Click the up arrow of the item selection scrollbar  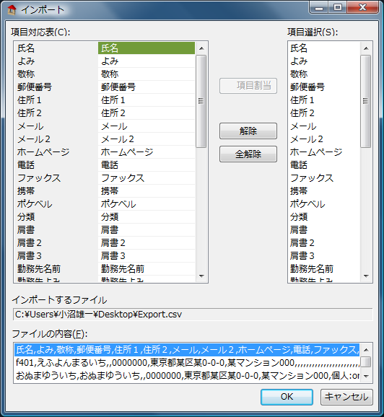click(366, 48)
